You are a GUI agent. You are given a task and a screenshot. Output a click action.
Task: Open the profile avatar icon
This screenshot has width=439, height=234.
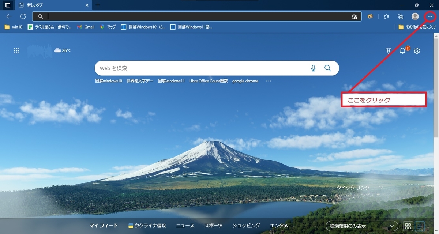tap(415, 16)
